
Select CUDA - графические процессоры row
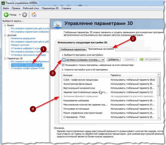coord(110,80)
